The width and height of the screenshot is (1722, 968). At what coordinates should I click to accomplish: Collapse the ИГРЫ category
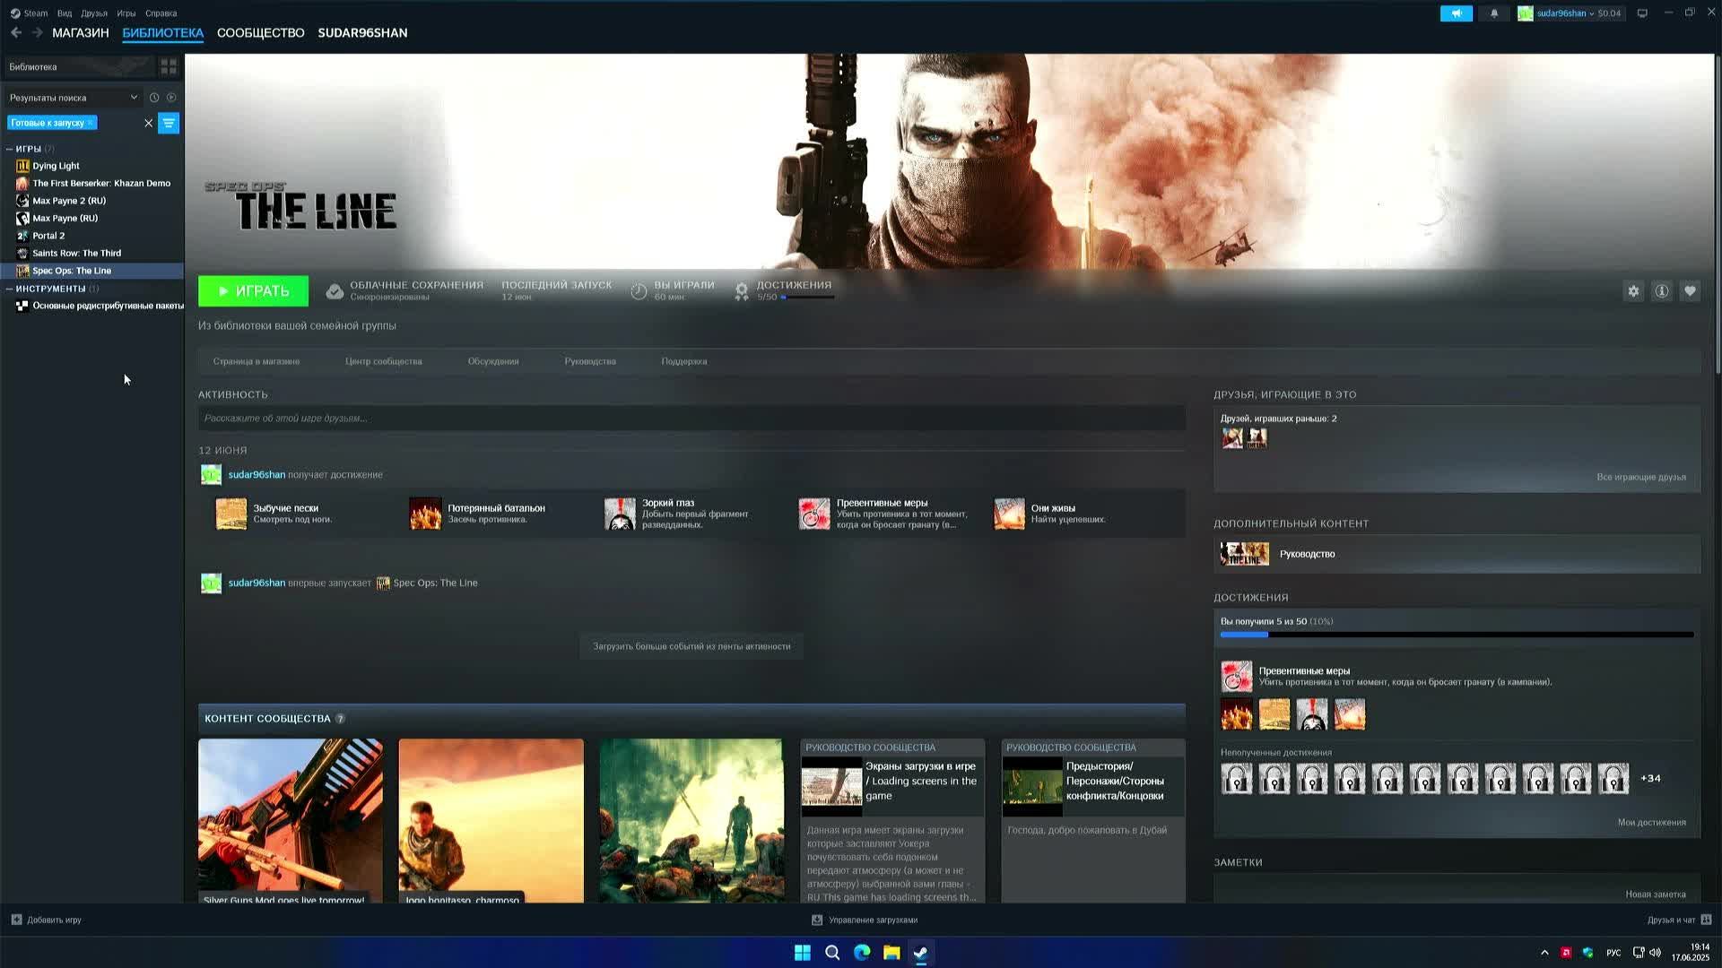click(10, 149)
